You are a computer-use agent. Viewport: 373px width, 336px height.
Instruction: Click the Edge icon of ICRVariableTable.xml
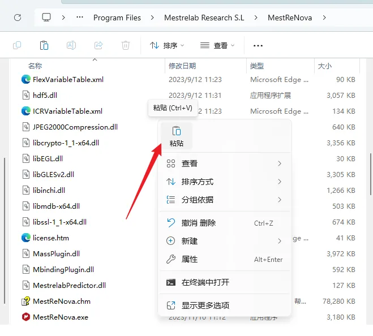pos(26,111)
